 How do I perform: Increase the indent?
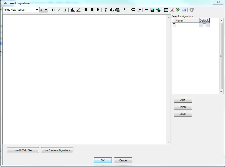point(139,10)
